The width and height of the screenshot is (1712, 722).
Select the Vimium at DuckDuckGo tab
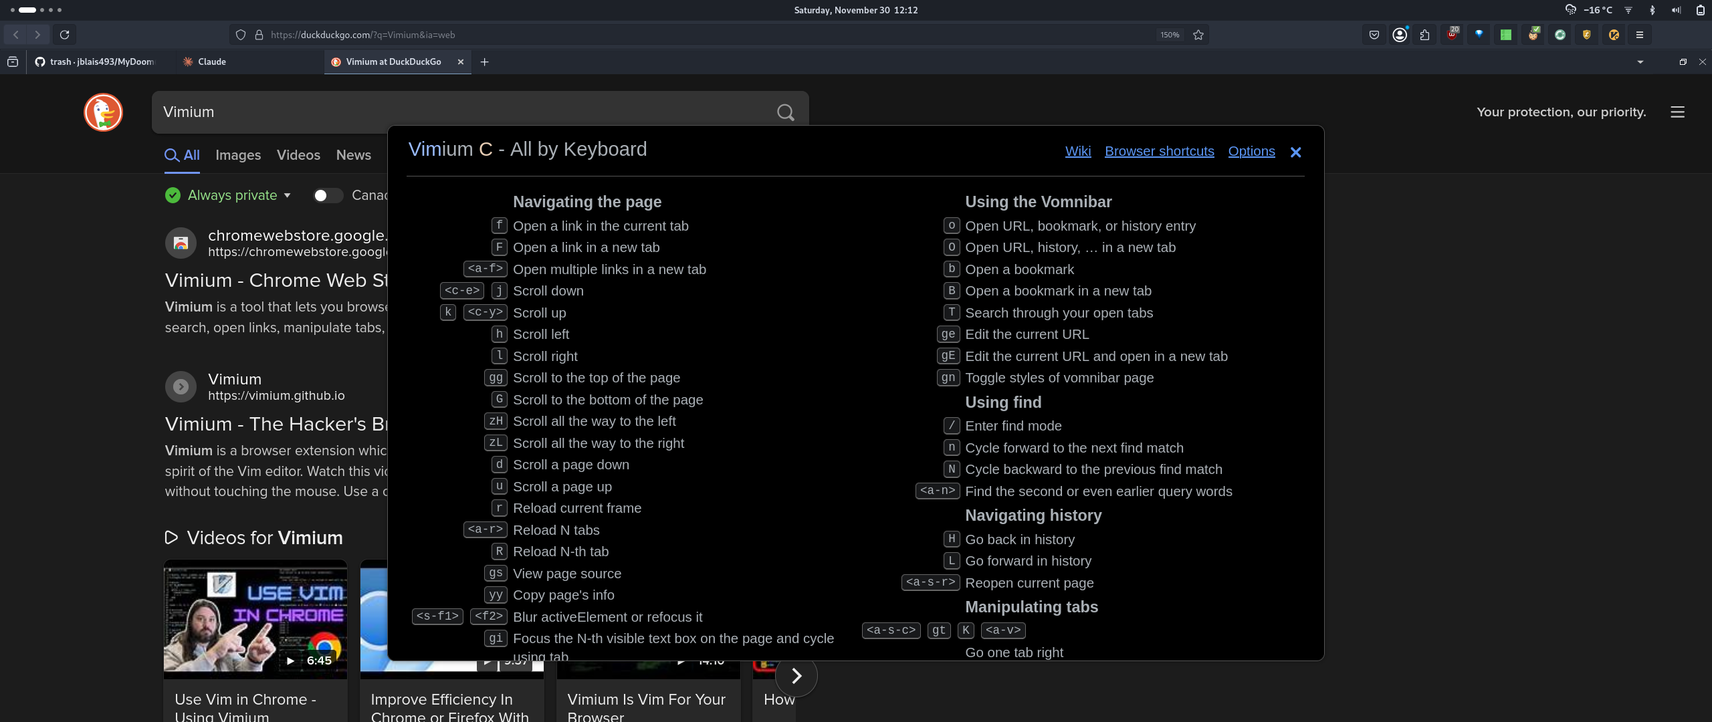pyautogui.click(x=393, y=62)
